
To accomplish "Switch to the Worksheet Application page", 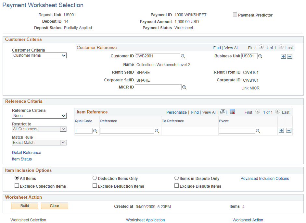I will (x=145, y=220).
